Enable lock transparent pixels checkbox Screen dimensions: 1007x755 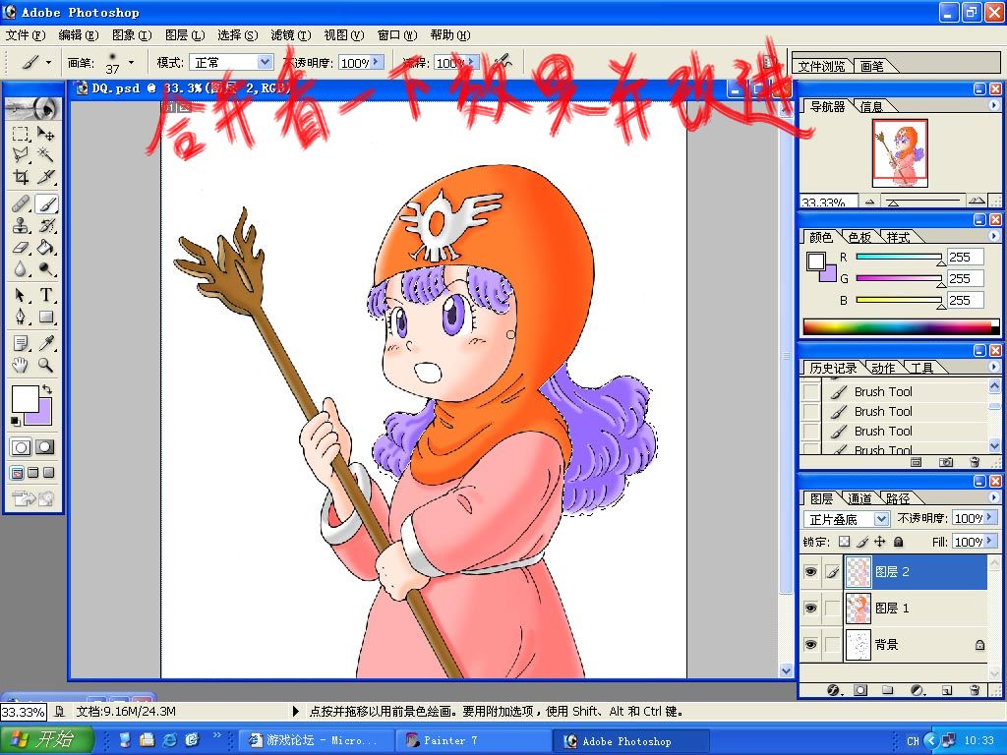[845, 542]
